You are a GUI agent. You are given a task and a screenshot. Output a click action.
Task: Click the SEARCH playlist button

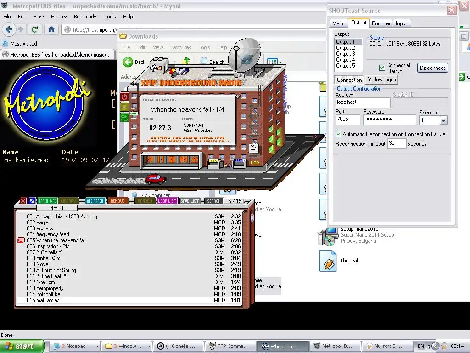[214, 201]
